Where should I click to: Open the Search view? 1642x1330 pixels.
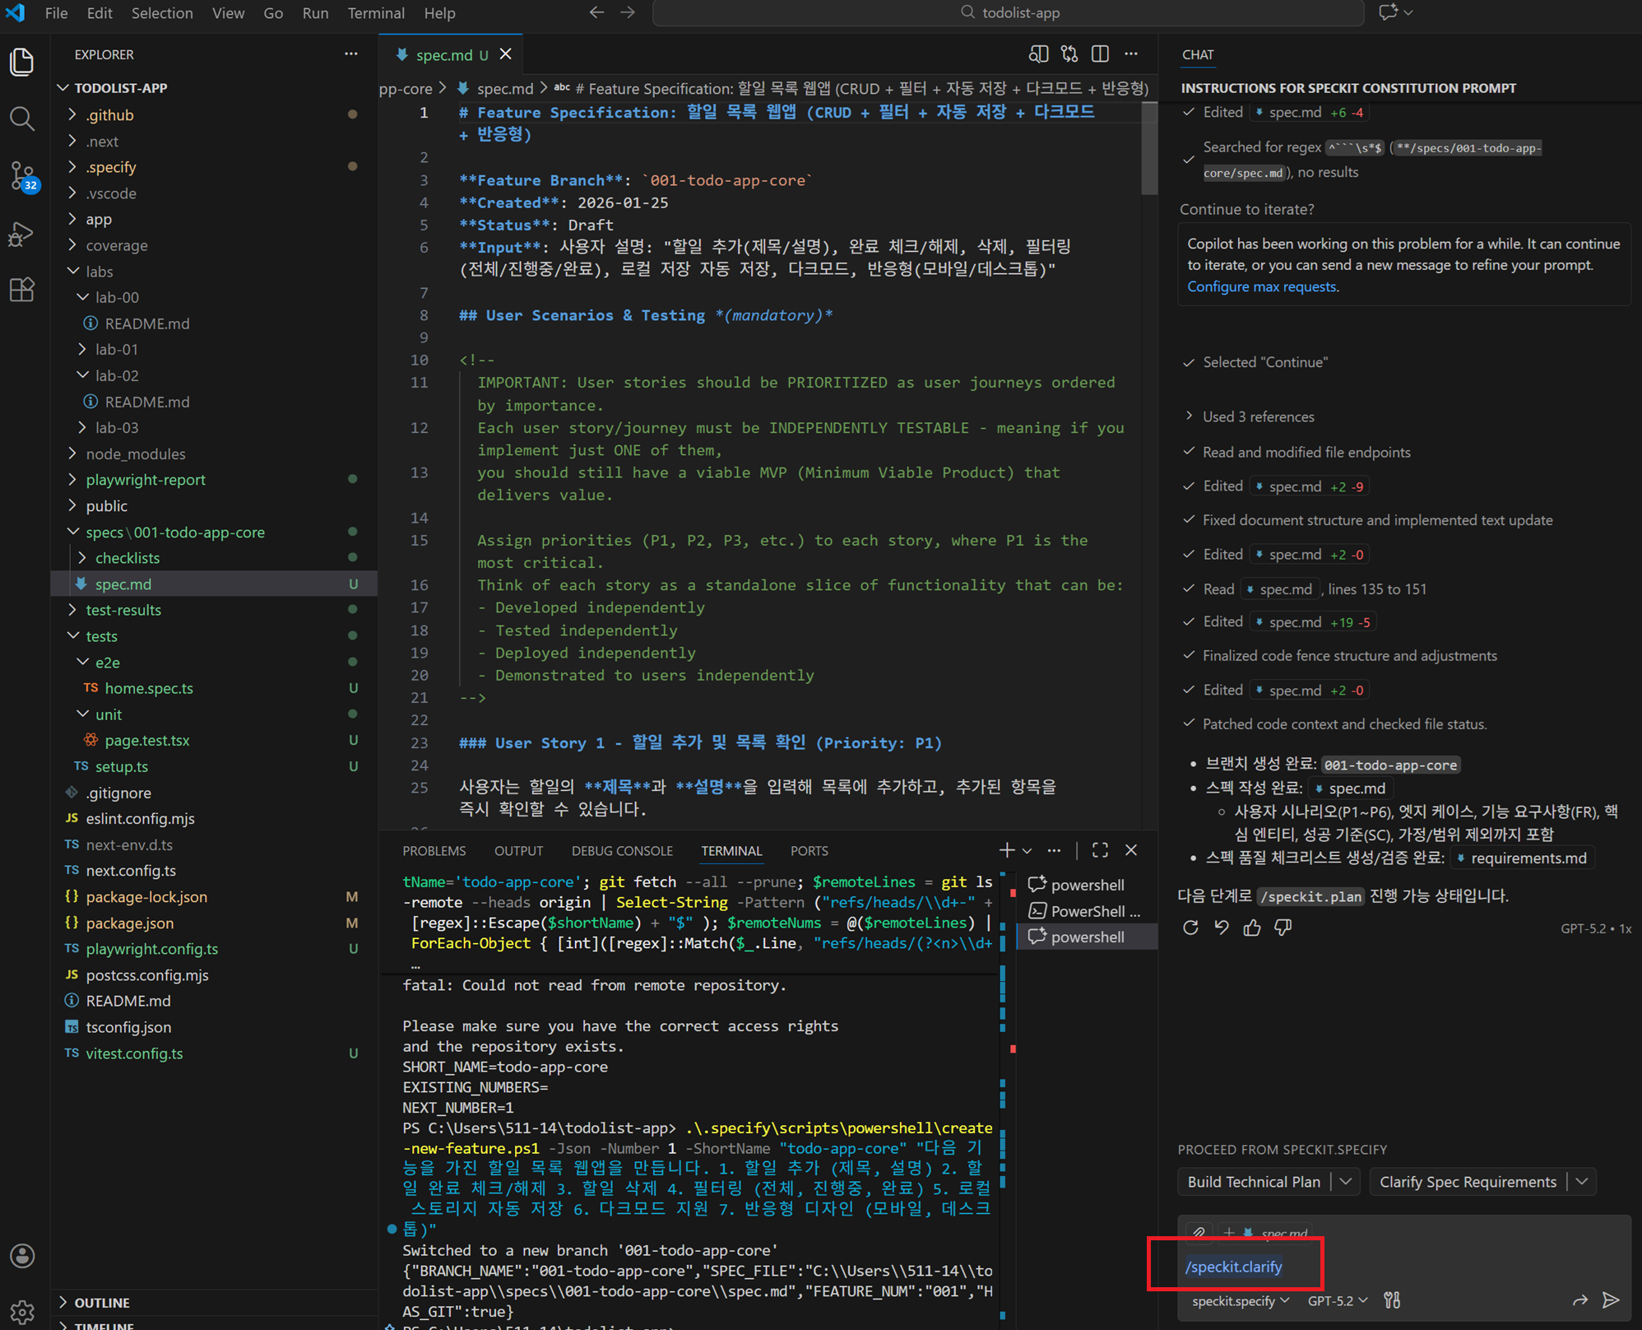click(x=22, y=119)
